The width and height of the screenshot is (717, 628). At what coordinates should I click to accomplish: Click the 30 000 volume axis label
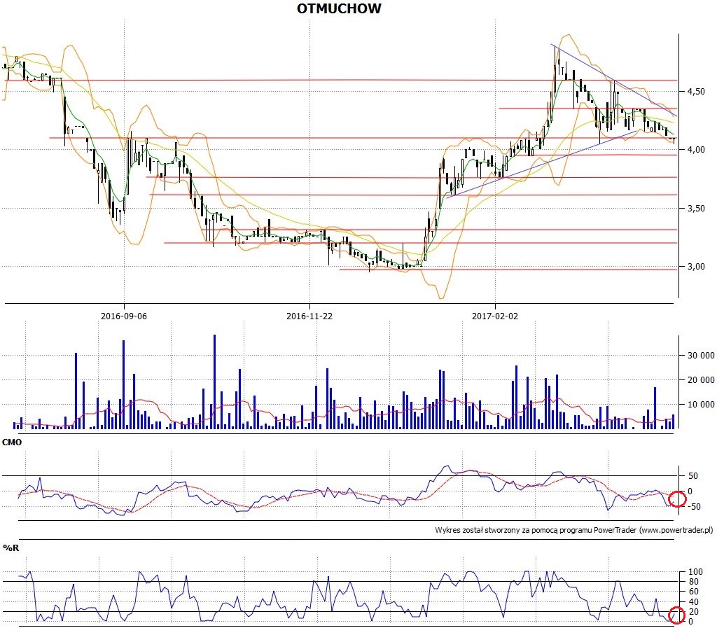(x=701, y=355)
